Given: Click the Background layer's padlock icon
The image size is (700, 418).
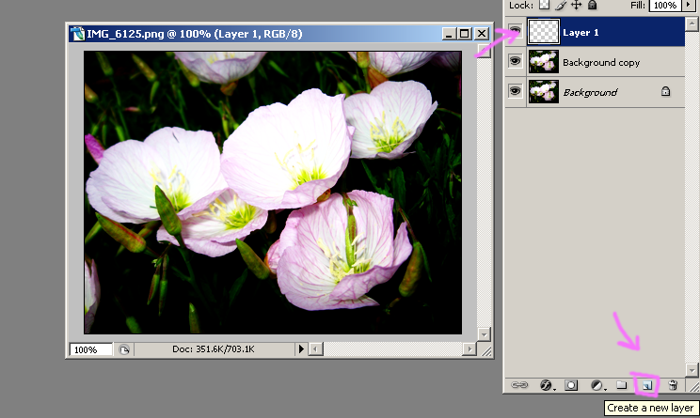Looking at the screenshot, I should [x=665, y=91].
